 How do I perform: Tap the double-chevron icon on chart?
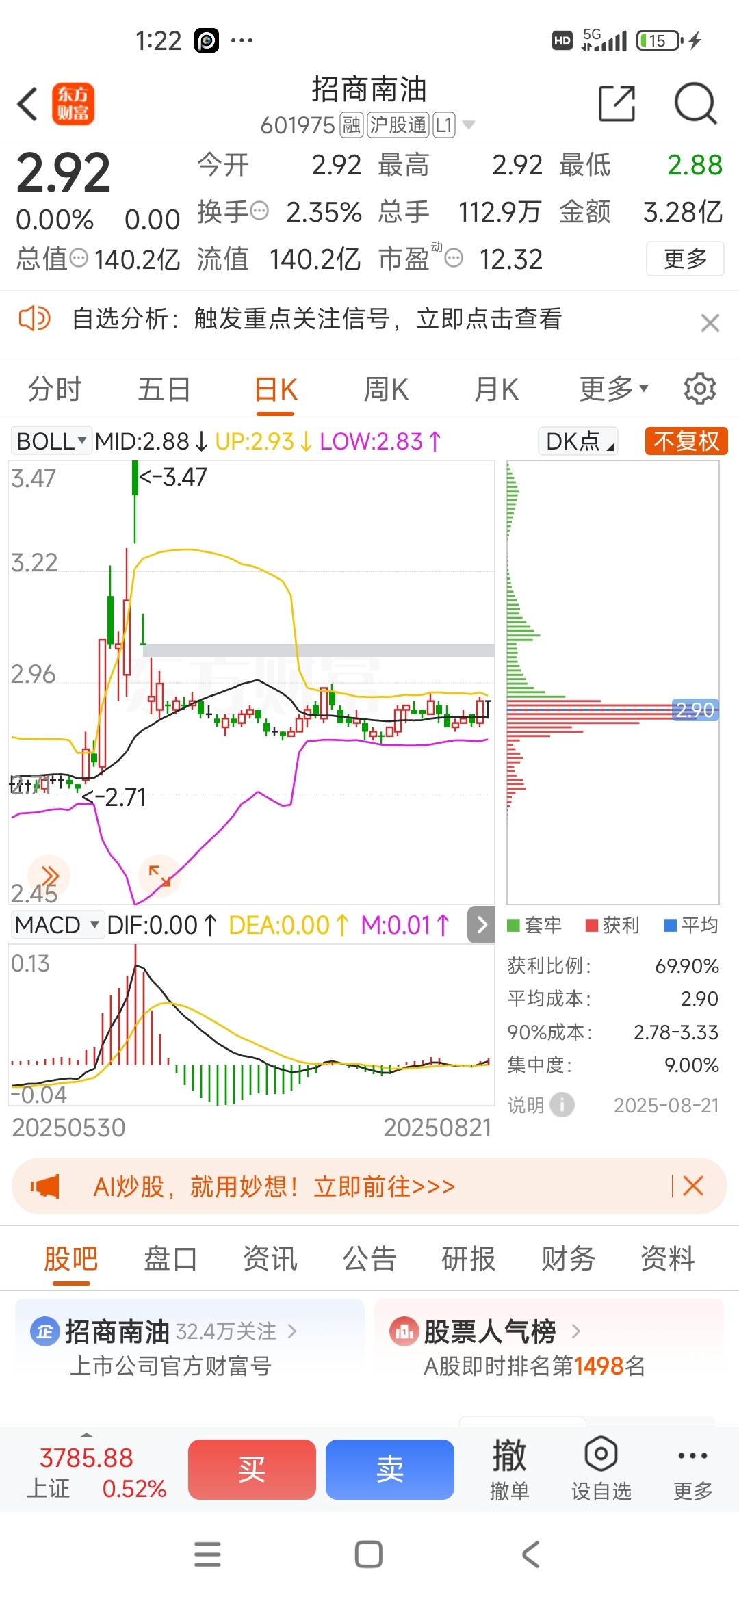coord(49,876)
